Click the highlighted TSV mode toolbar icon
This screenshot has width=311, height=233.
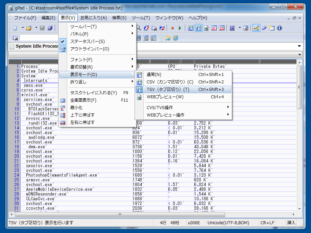coord(198,28)
